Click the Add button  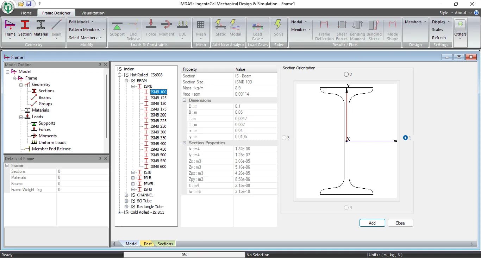pos(372,222)
